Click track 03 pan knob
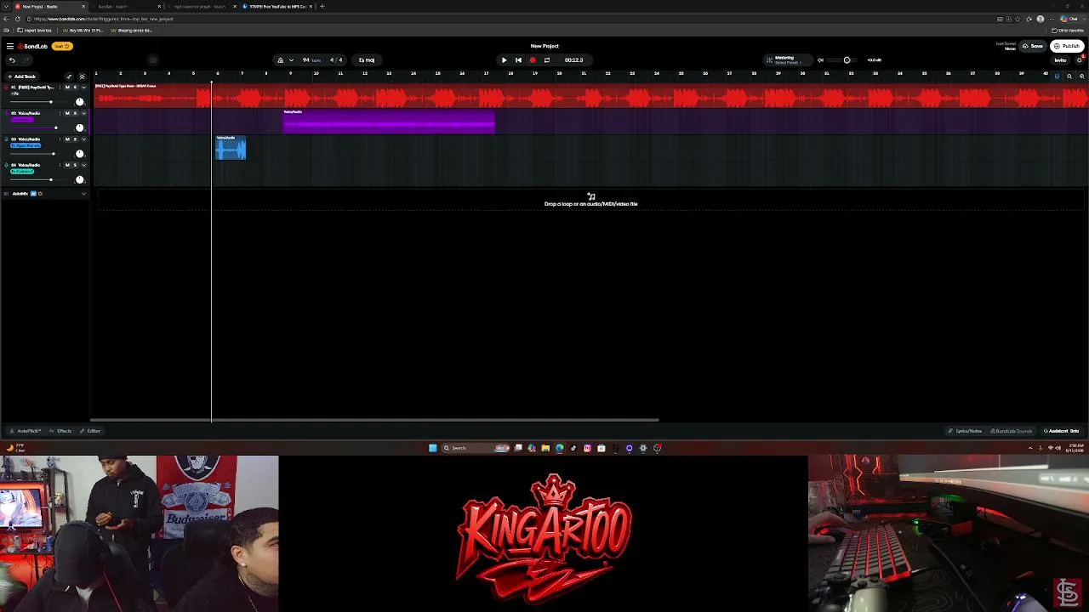1089x612 pixels. tap(80, 154)
